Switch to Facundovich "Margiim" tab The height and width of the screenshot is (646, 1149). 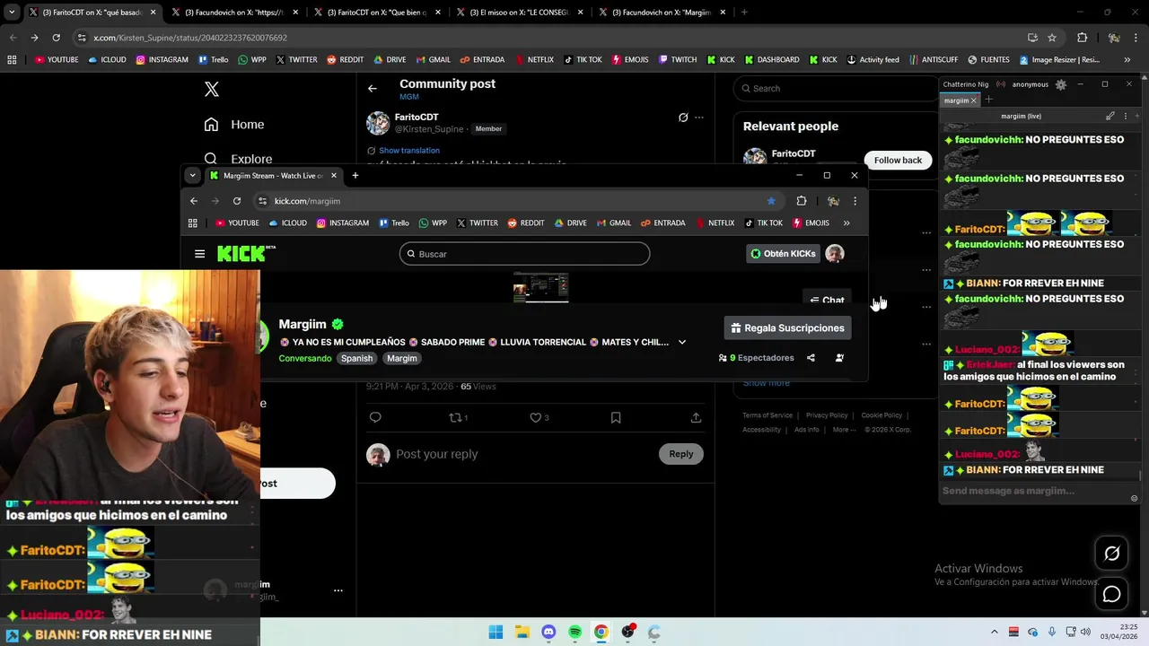pyautogui.click(x=661, y=13)
